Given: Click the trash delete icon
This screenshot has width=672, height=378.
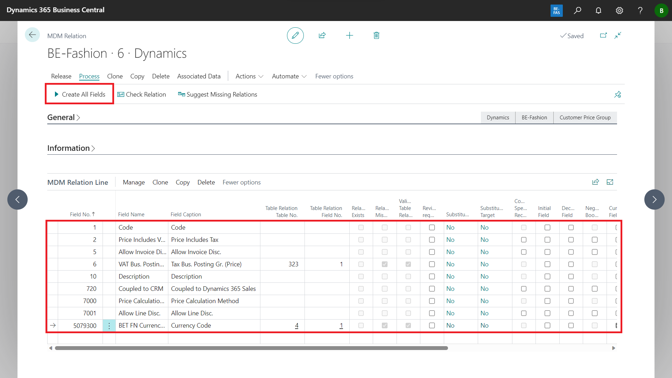Looking at the screenshot, I should [x=376, y=35].
